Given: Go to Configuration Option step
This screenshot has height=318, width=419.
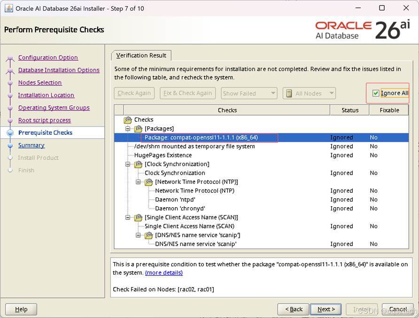Looking at the screenshot, I should click(x=48, y=57).
